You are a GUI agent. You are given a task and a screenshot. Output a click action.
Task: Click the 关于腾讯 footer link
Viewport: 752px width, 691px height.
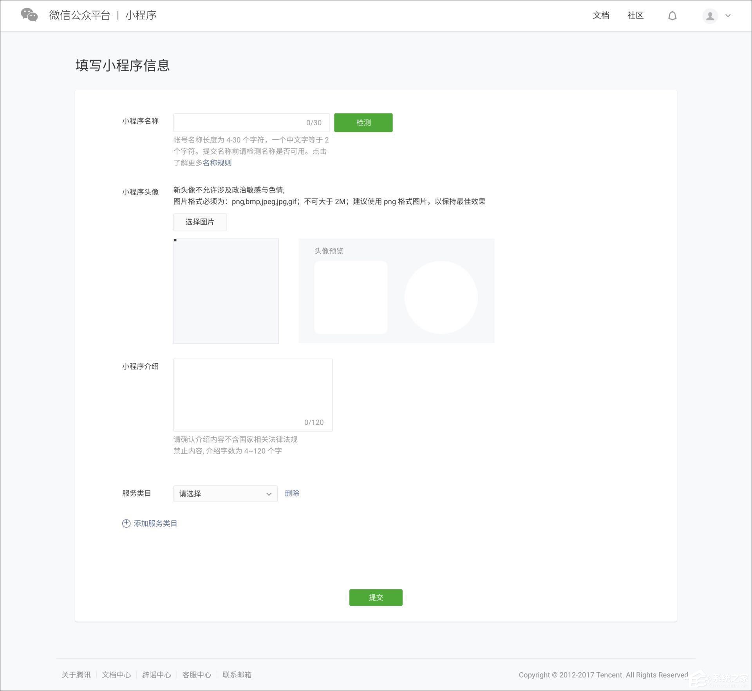[x=76, y=675]
